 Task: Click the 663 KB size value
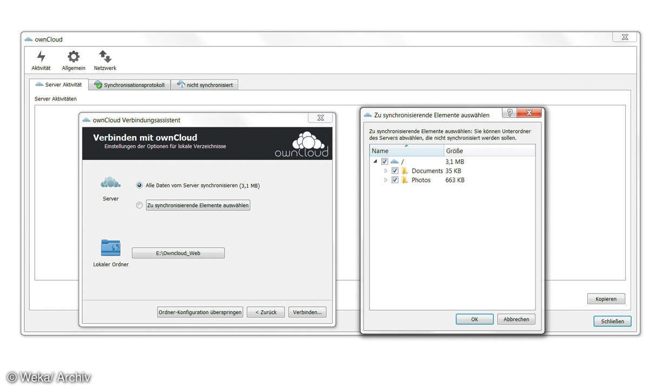point(455,180)
